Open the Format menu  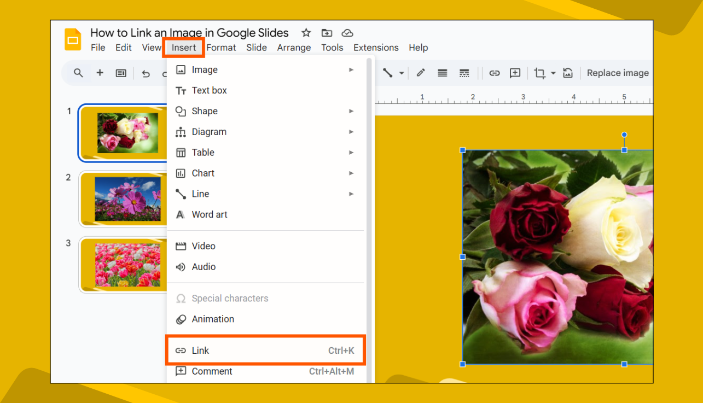(x=221, y=48)
